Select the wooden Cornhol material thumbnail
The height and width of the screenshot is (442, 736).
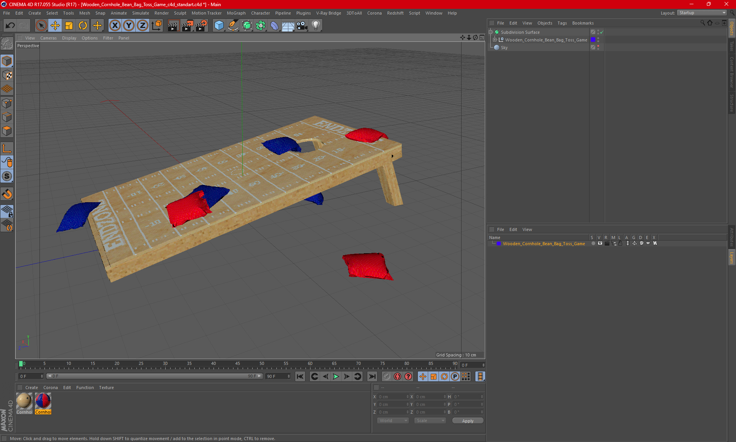(x=24, y=401)
